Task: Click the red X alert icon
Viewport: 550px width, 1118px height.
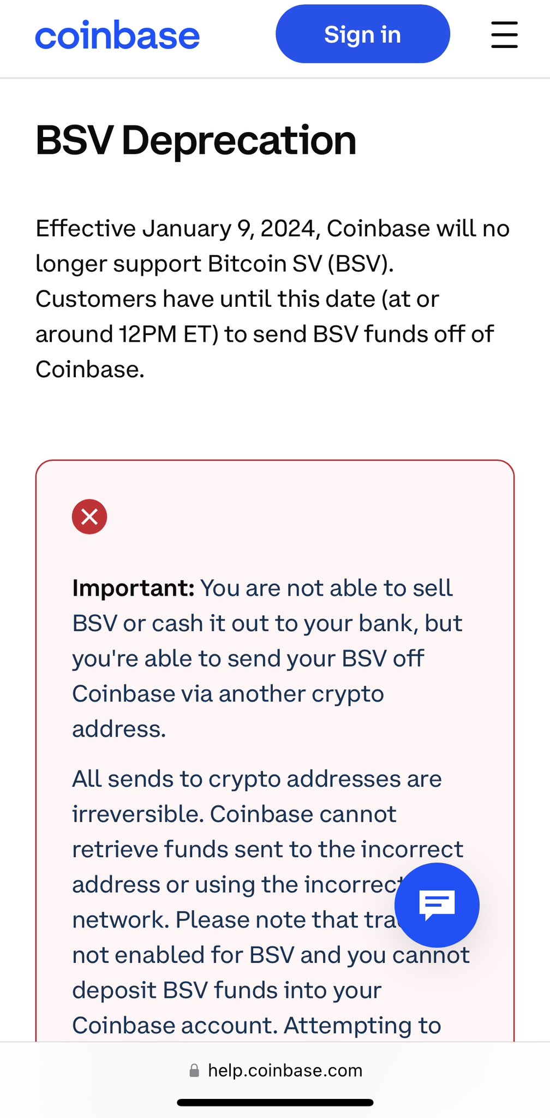Action: pos(89,516)
